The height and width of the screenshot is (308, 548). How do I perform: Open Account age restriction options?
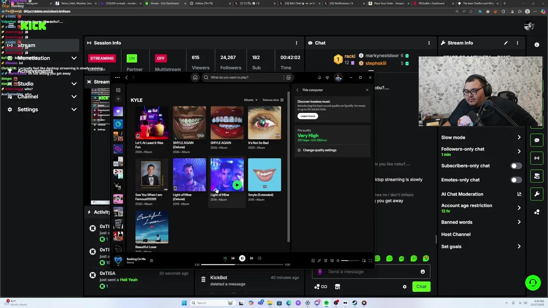[x=481, y=208]
